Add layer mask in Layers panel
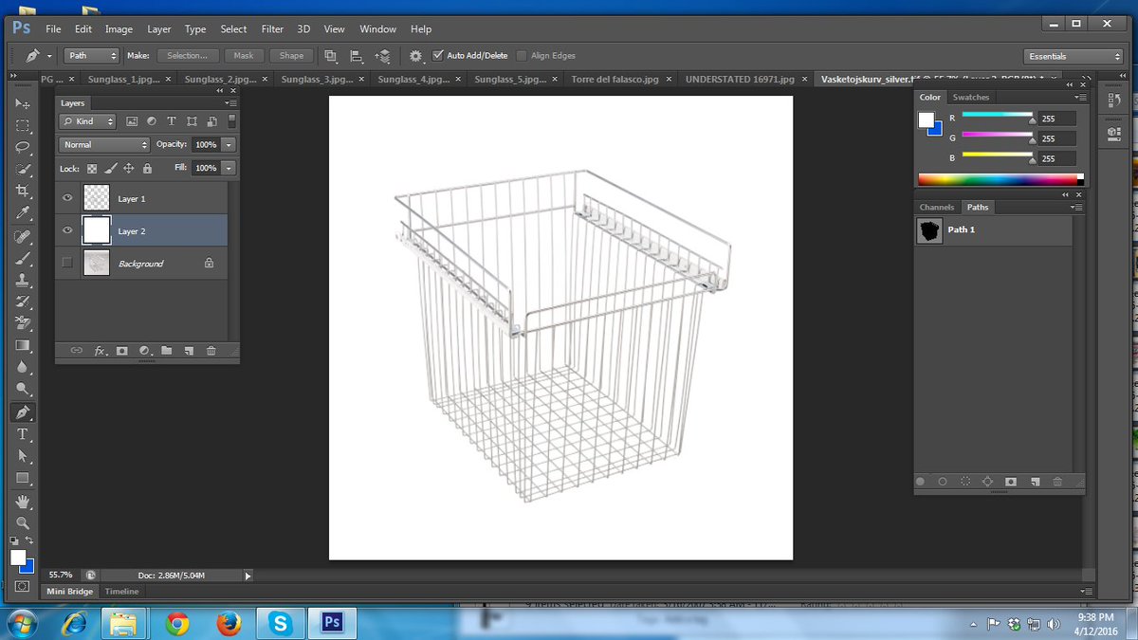The image size is (1138, 640). (121, 351)
